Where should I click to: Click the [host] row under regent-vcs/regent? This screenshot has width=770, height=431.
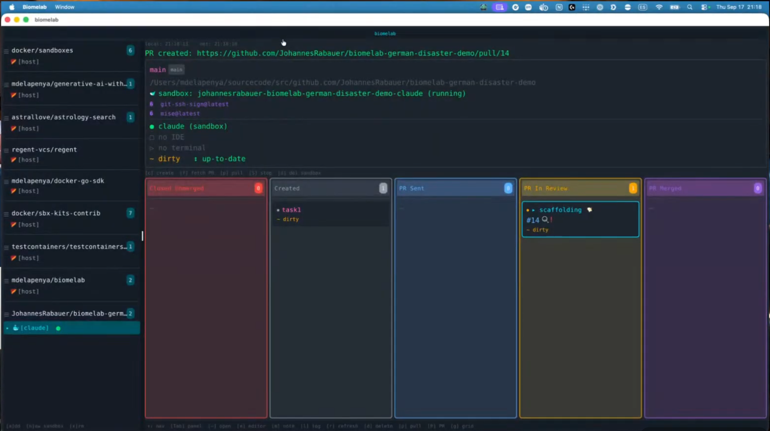(x=29, y=160)
